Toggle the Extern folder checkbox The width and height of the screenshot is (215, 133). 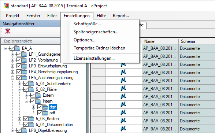click(x=33, y=95)
